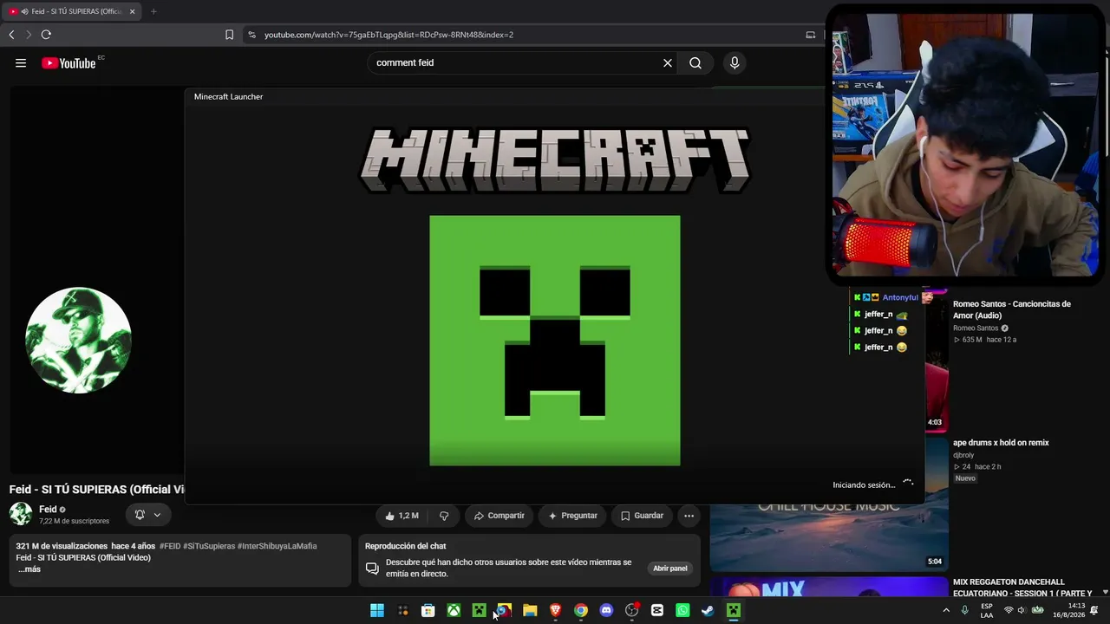Go to the YouTube home logo
The width and height of the screenshot is (1110, 624).
pyautogui.click(x=69, y=62)
